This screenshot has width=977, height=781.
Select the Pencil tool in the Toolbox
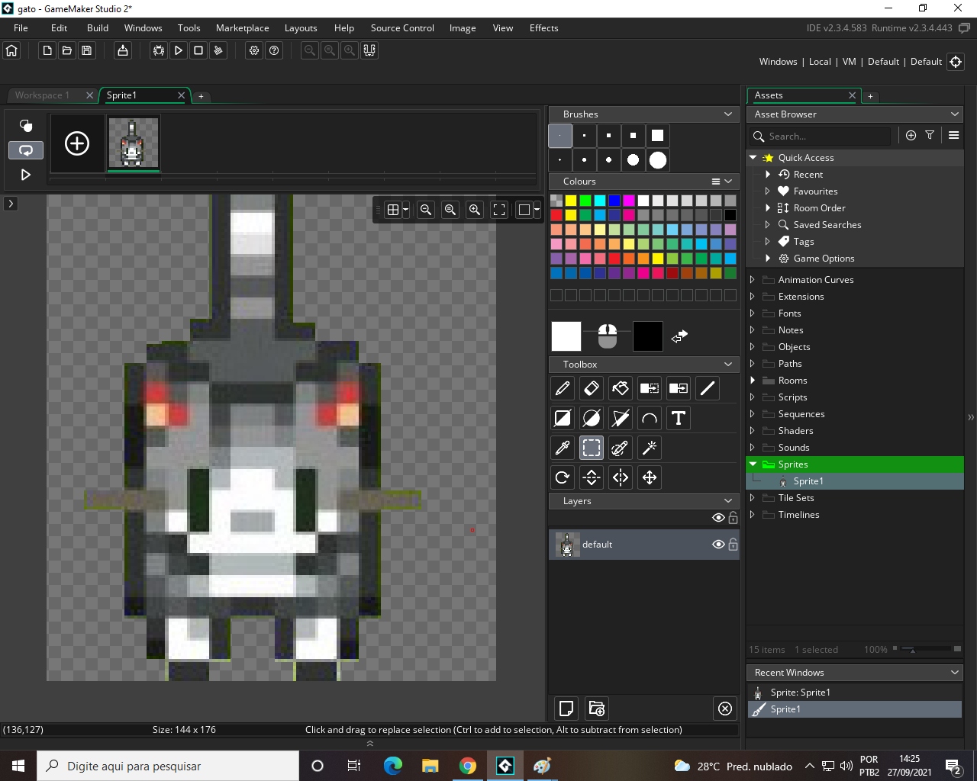coord(563,388)
